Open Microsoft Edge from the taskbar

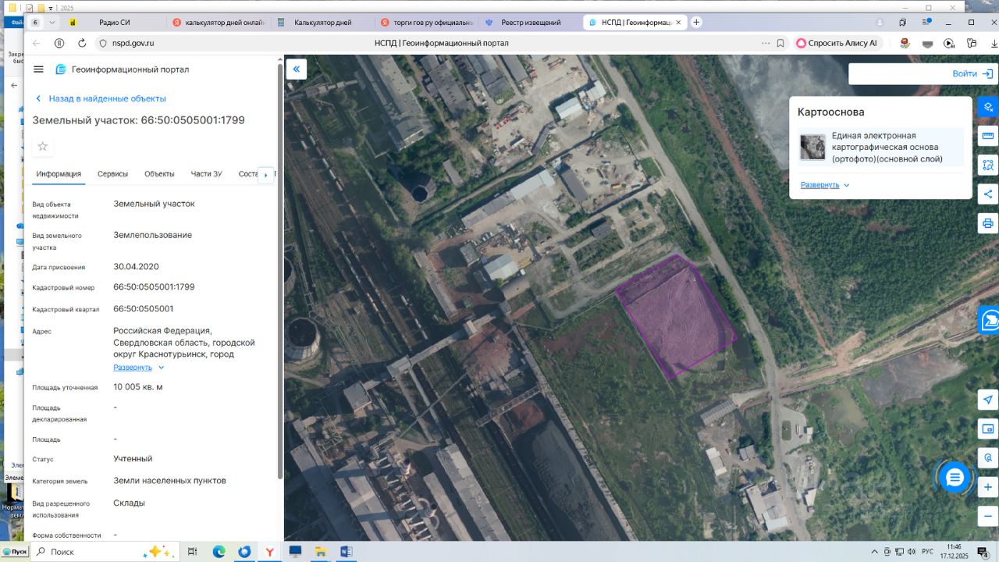219,552
